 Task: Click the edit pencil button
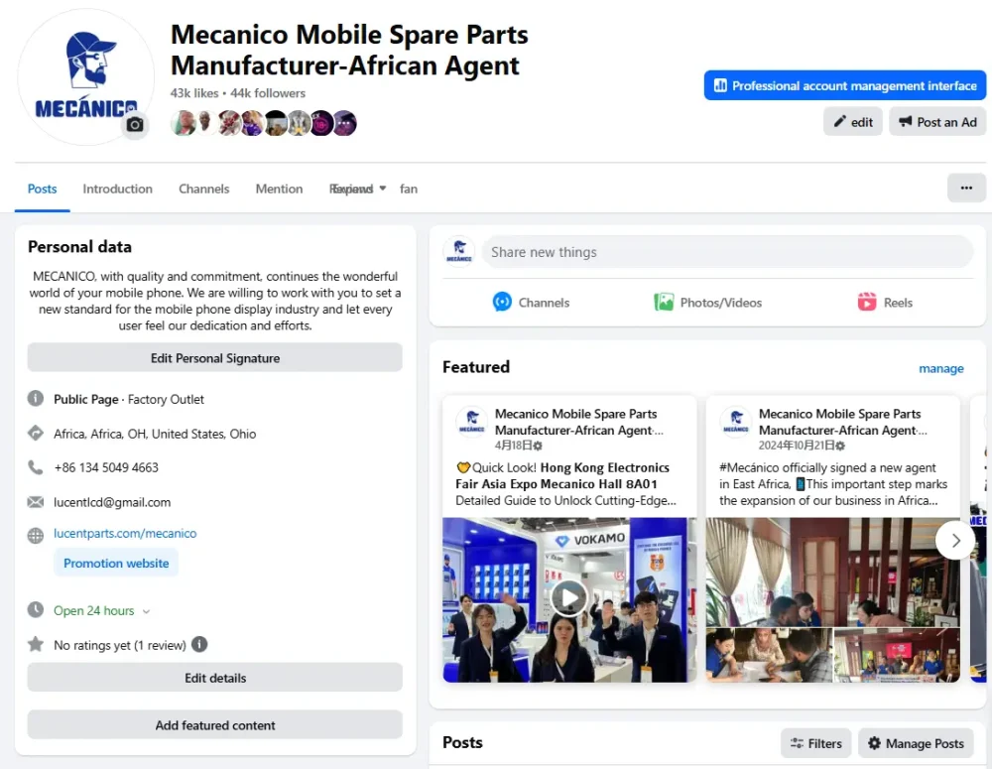(852, 121)
